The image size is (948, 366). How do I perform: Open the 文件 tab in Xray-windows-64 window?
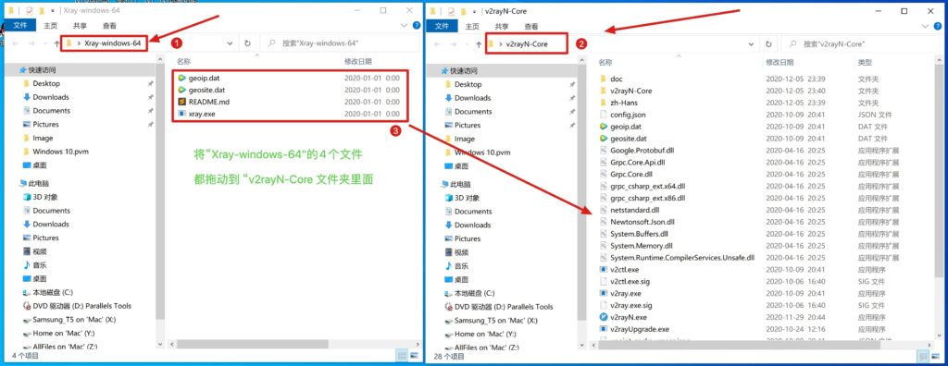point(20,26)
